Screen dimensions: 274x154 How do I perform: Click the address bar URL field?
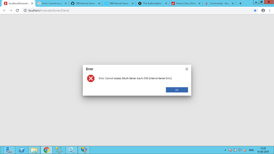click(137, 10)
